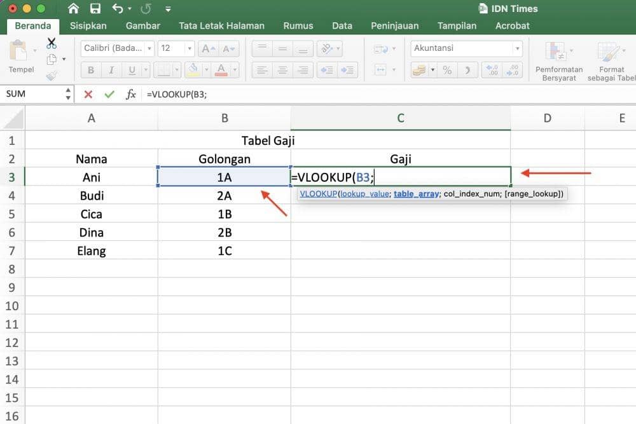
Task: Click the Save icon in title bar
Action: coord(96,9)
